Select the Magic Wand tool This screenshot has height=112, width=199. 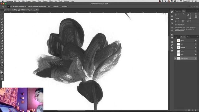2,22
